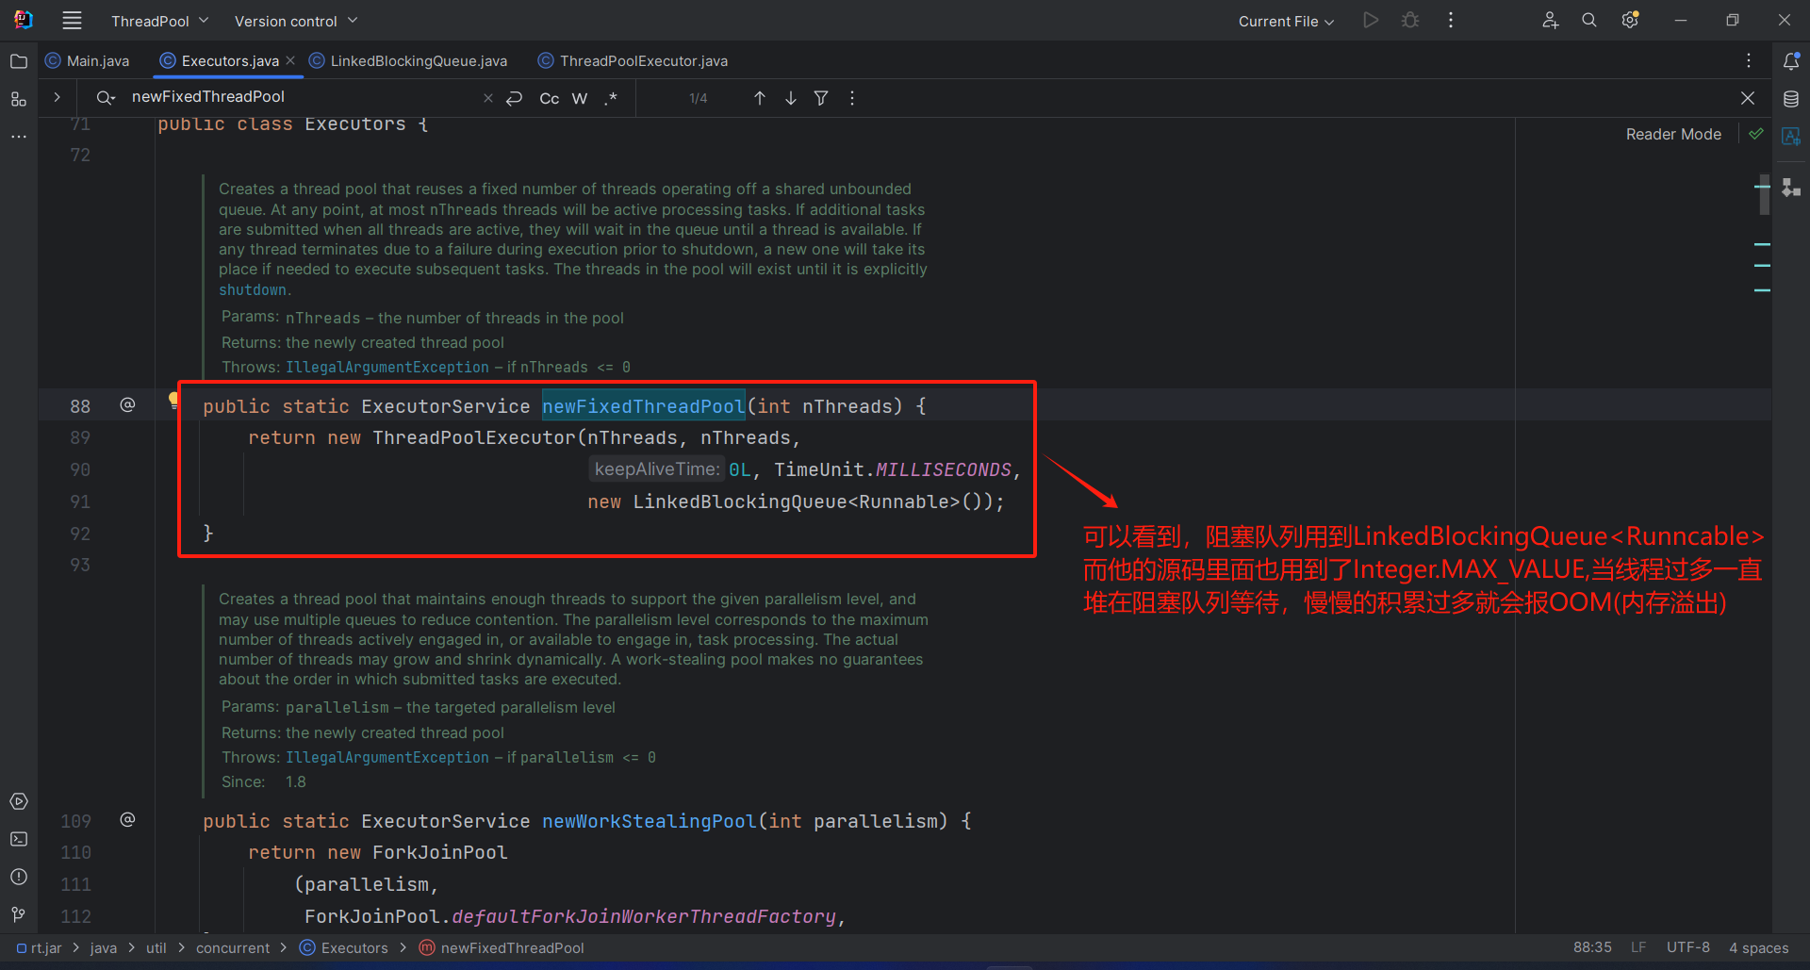1810x970 pixels.
Task: Click rt.jar breadcrumb
Action: pyautogui.click(x=39, y=947)
